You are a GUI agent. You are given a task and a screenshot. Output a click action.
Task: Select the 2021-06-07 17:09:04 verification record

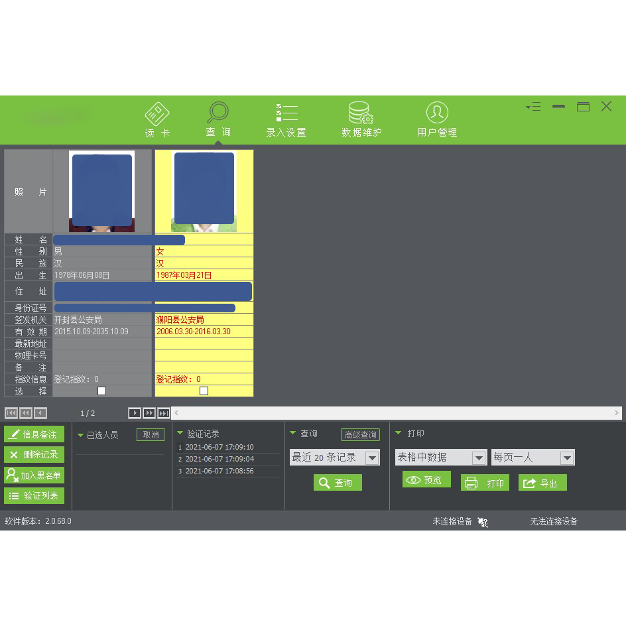tap(219, 459)
